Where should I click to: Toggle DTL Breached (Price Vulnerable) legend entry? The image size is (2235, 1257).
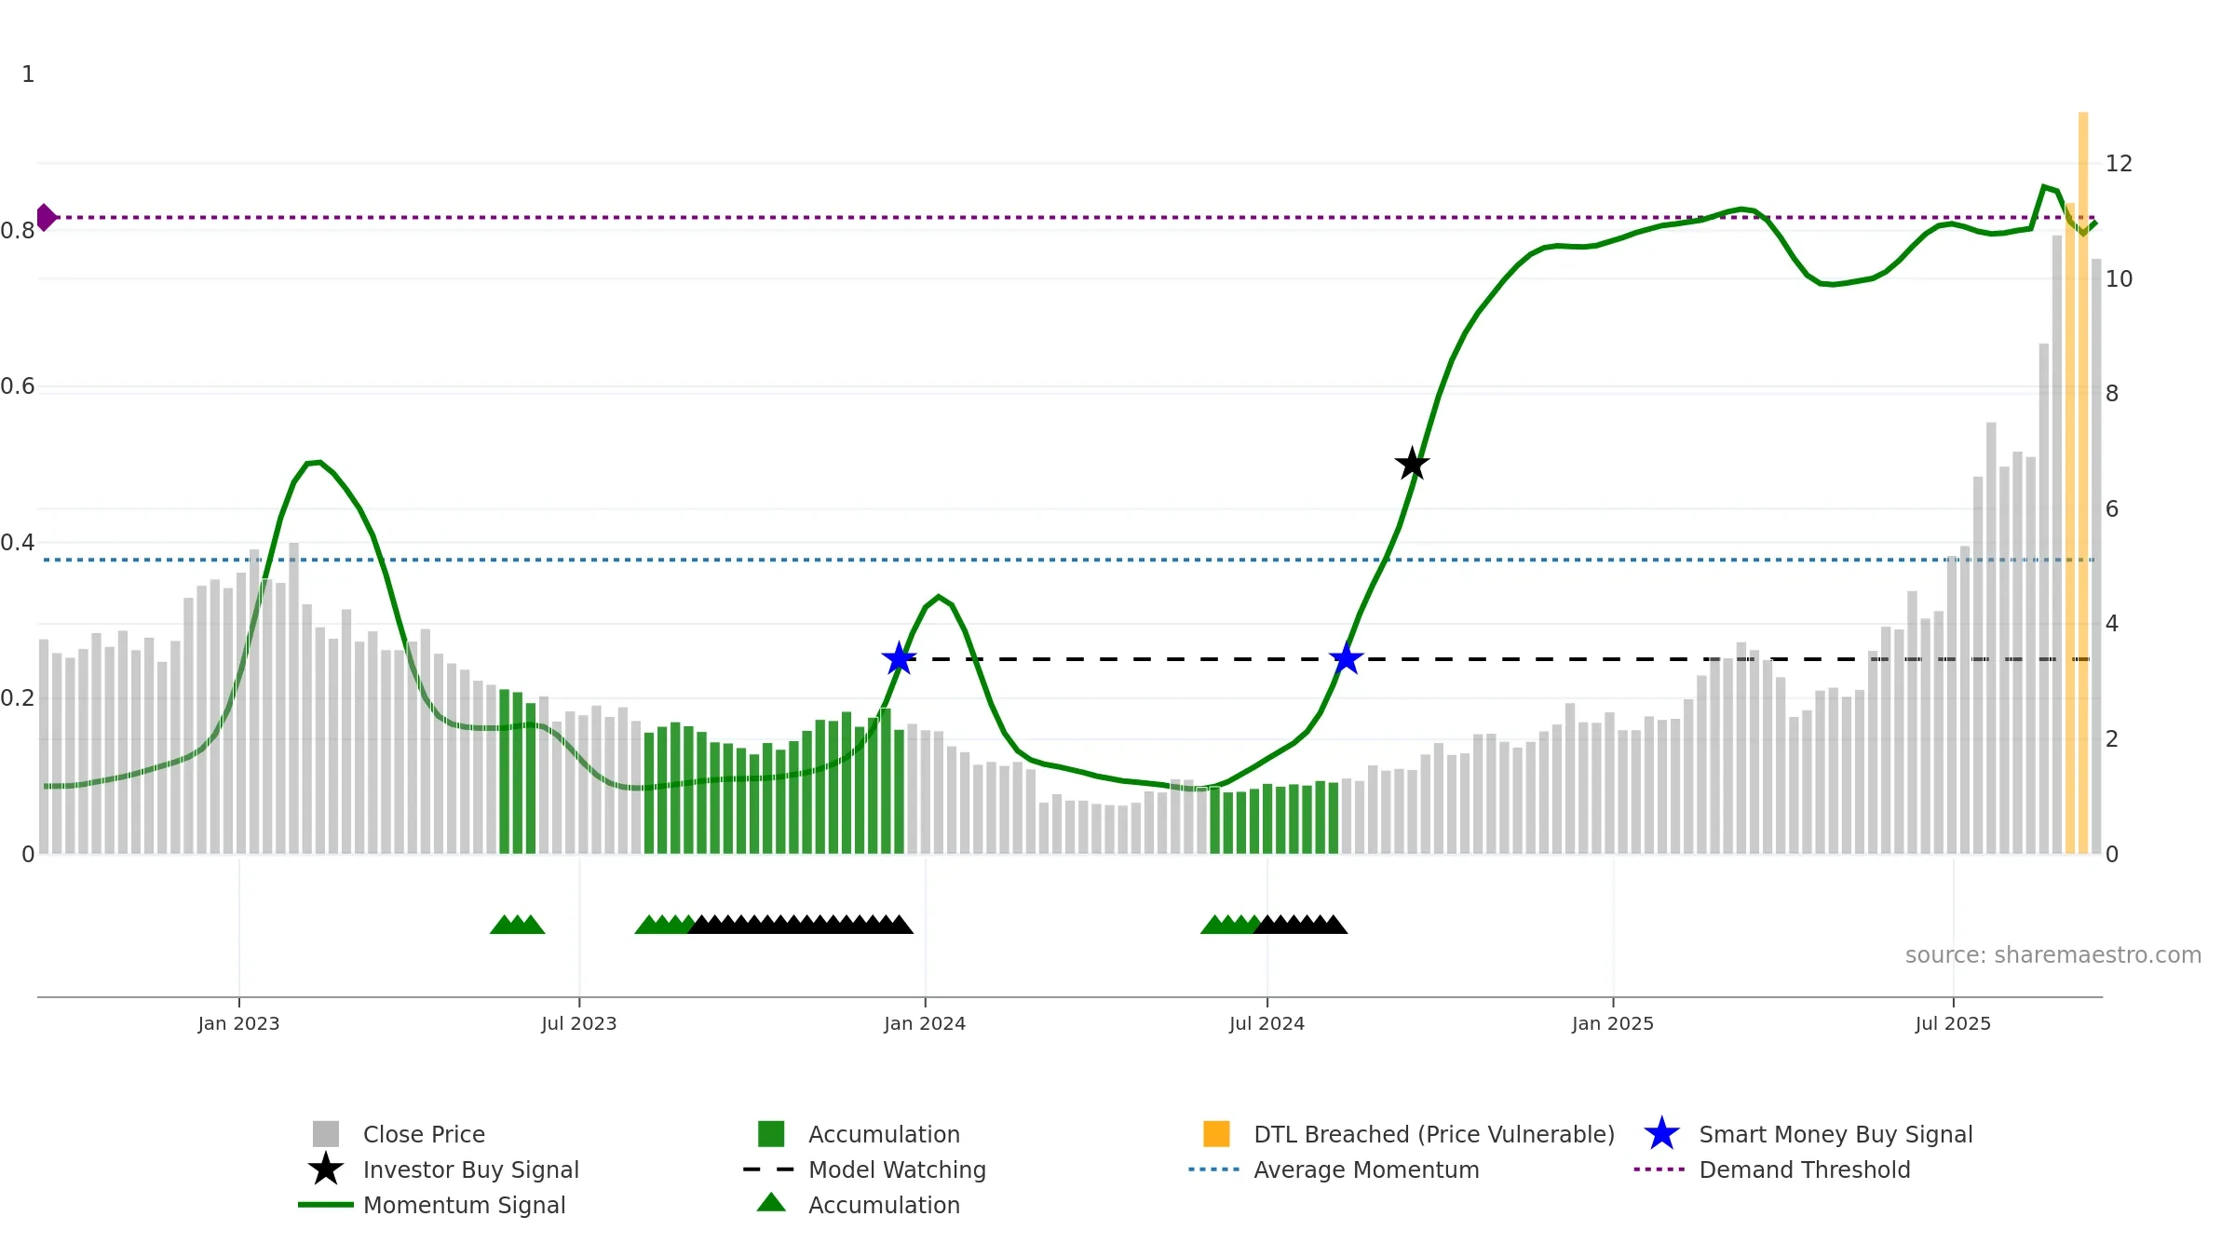[1434, 1134]
